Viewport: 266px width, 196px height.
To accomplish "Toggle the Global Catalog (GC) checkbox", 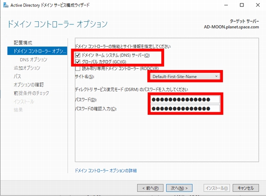I will [x=78, y=62].
